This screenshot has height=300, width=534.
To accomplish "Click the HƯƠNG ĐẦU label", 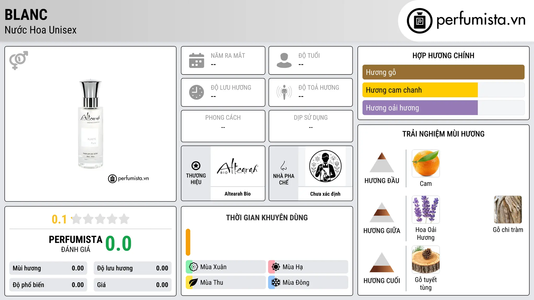I will [x=382, y=181].
